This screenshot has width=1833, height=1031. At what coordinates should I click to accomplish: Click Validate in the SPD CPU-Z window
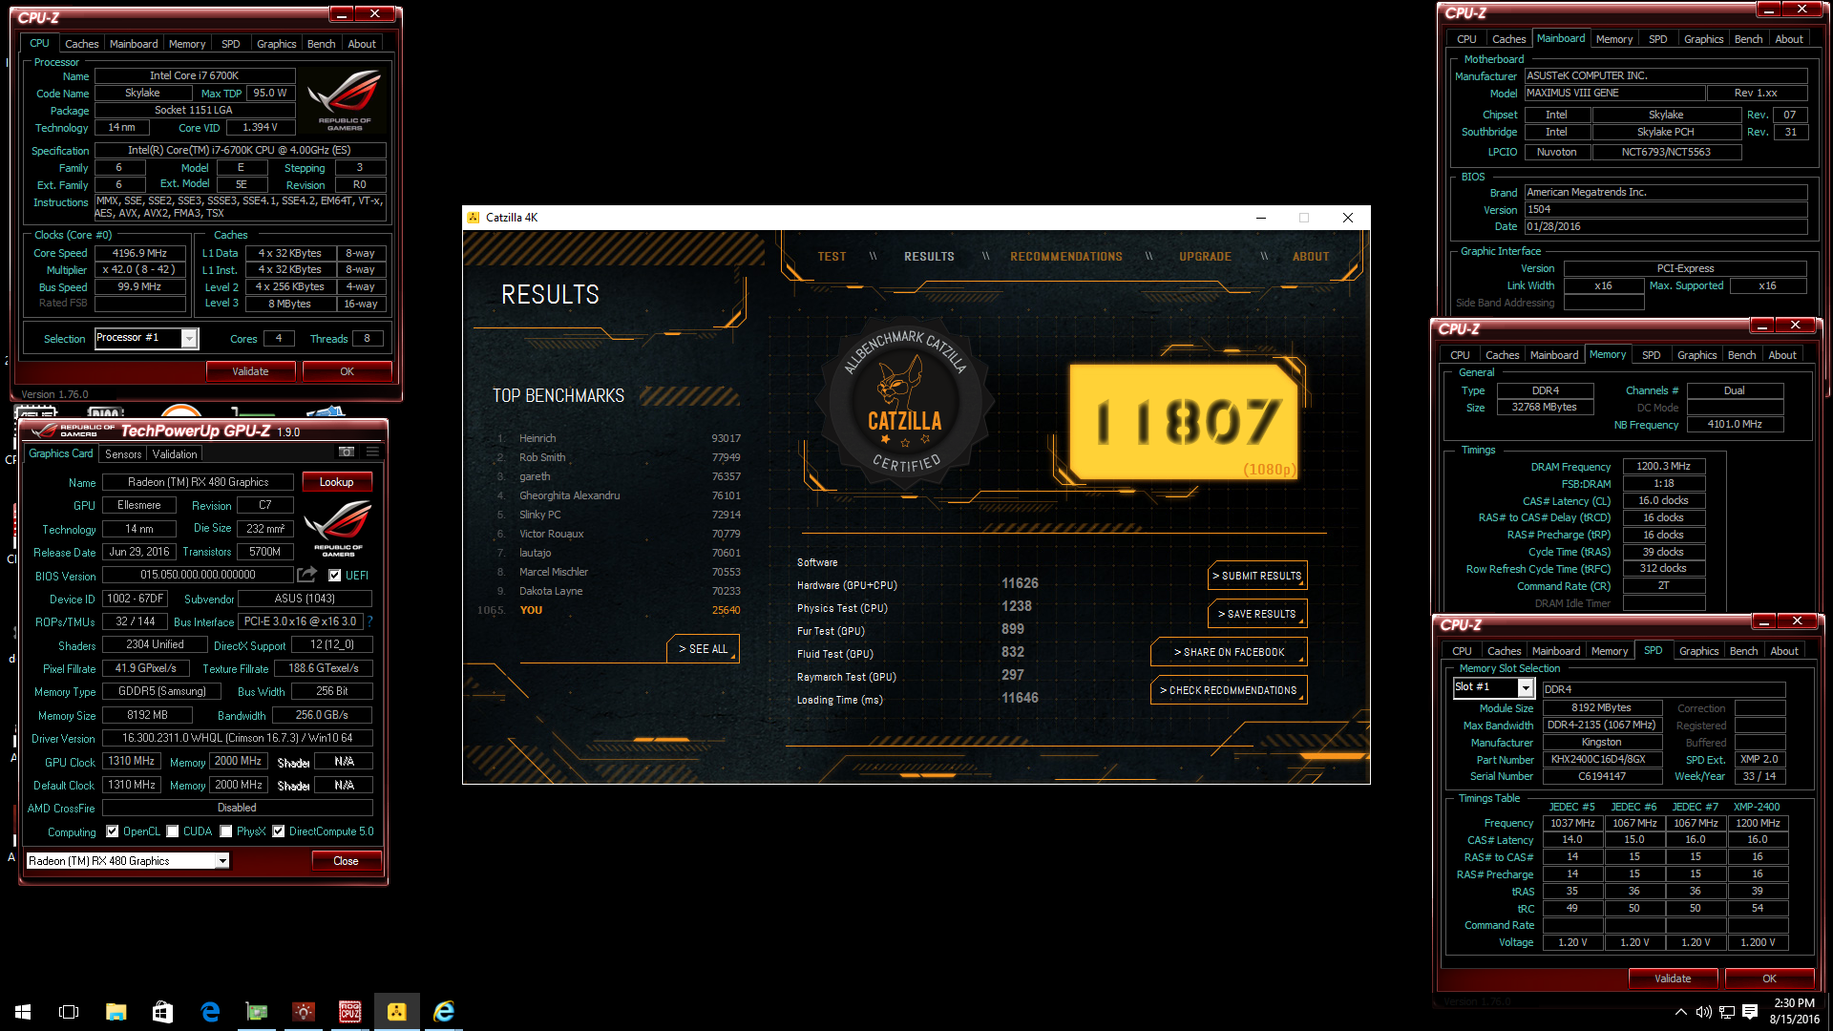click(1673, 978)
